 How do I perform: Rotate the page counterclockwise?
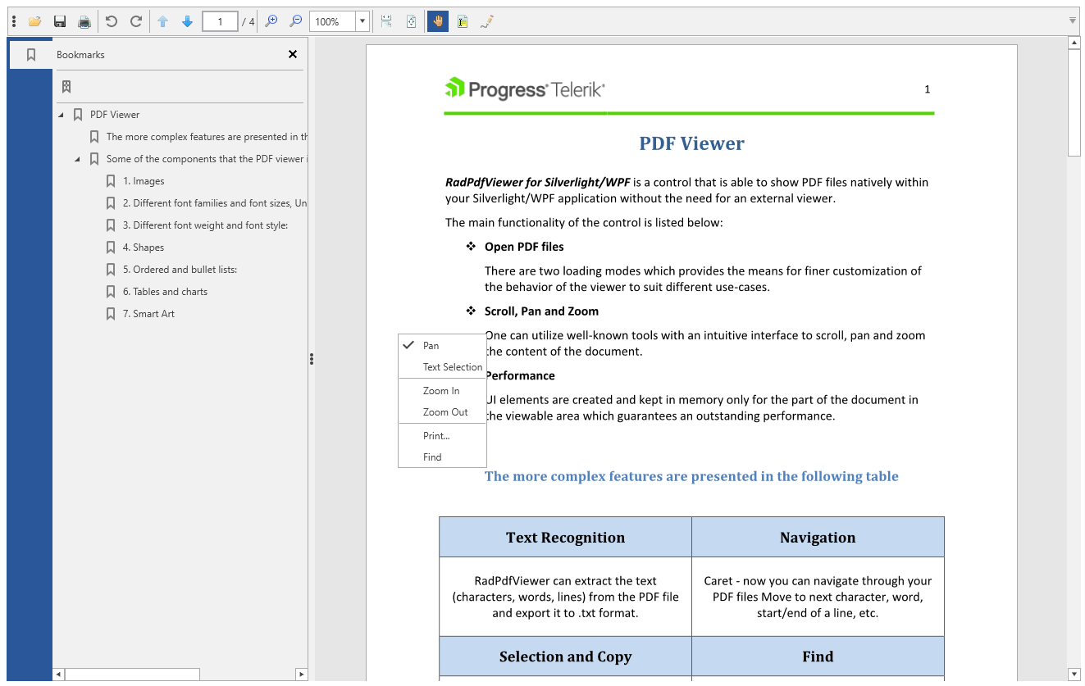(112, 21)
